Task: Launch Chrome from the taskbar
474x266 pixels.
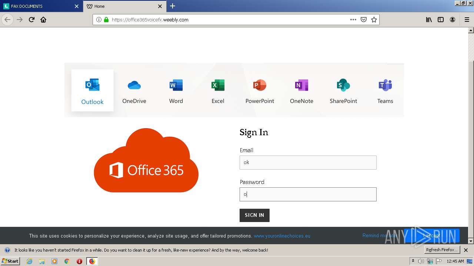Action: pyautogui.click(x=67, y=261)
